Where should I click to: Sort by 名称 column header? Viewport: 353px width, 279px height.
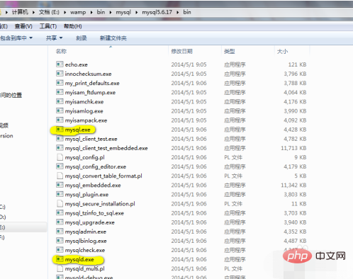[61, 51]
